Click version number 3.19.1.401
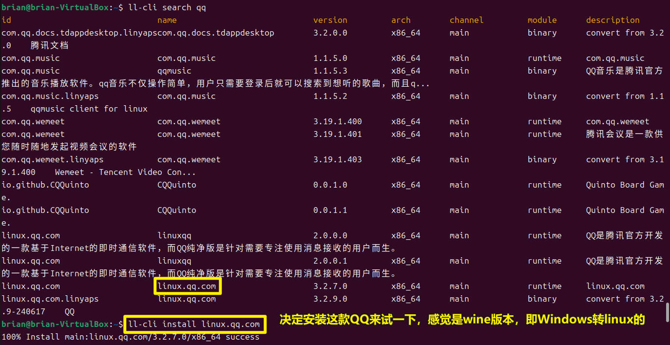Image resolution: width=670 pixels, height=345 pixels. coord(338,134)
